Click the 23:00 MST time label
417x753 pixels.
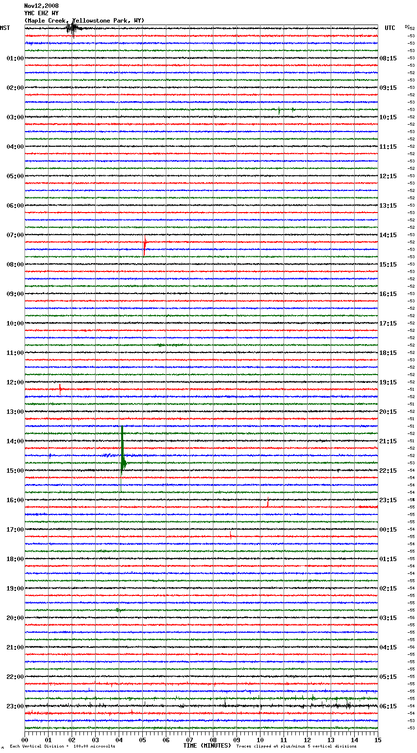pos(15,706)
